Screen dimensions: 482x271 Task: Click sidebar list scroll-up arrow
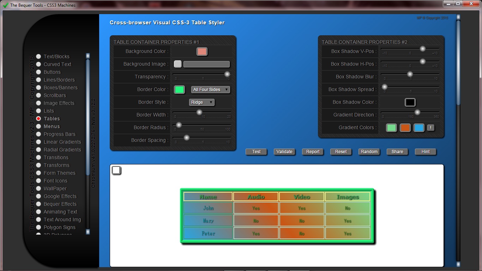pyautogui.click(x=88, y=56)
